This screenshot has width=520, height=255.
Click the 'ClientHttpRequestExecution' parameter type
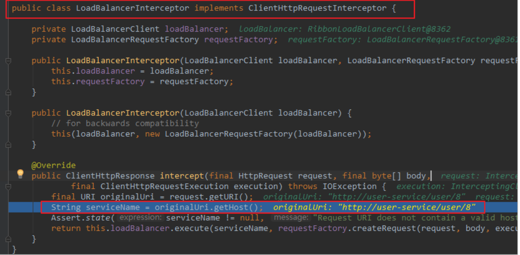164,186
